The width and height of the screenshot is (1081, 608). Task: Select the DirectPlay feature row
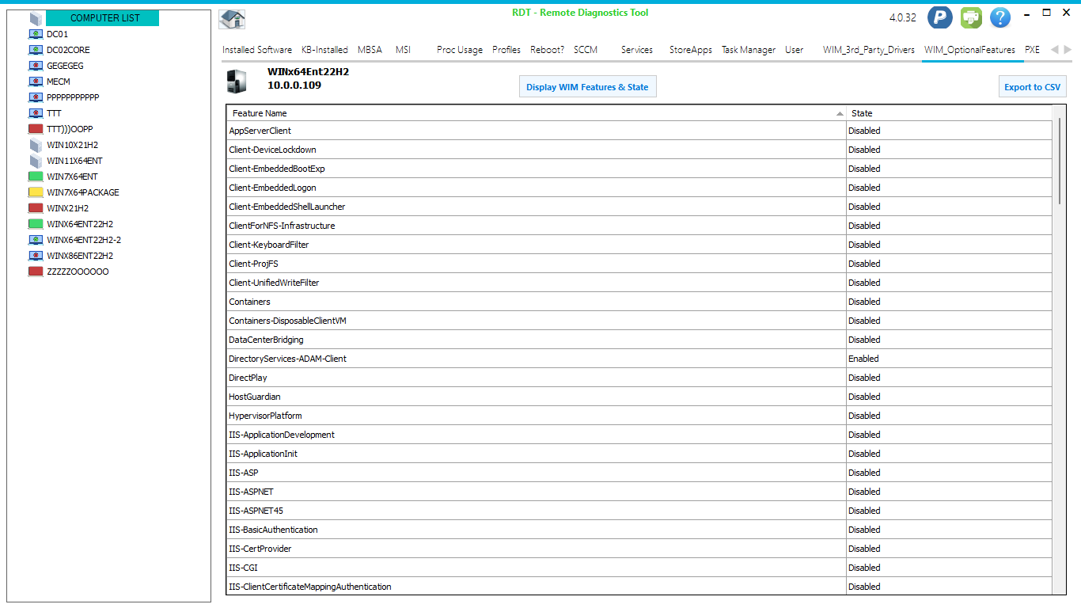(639, 378)
